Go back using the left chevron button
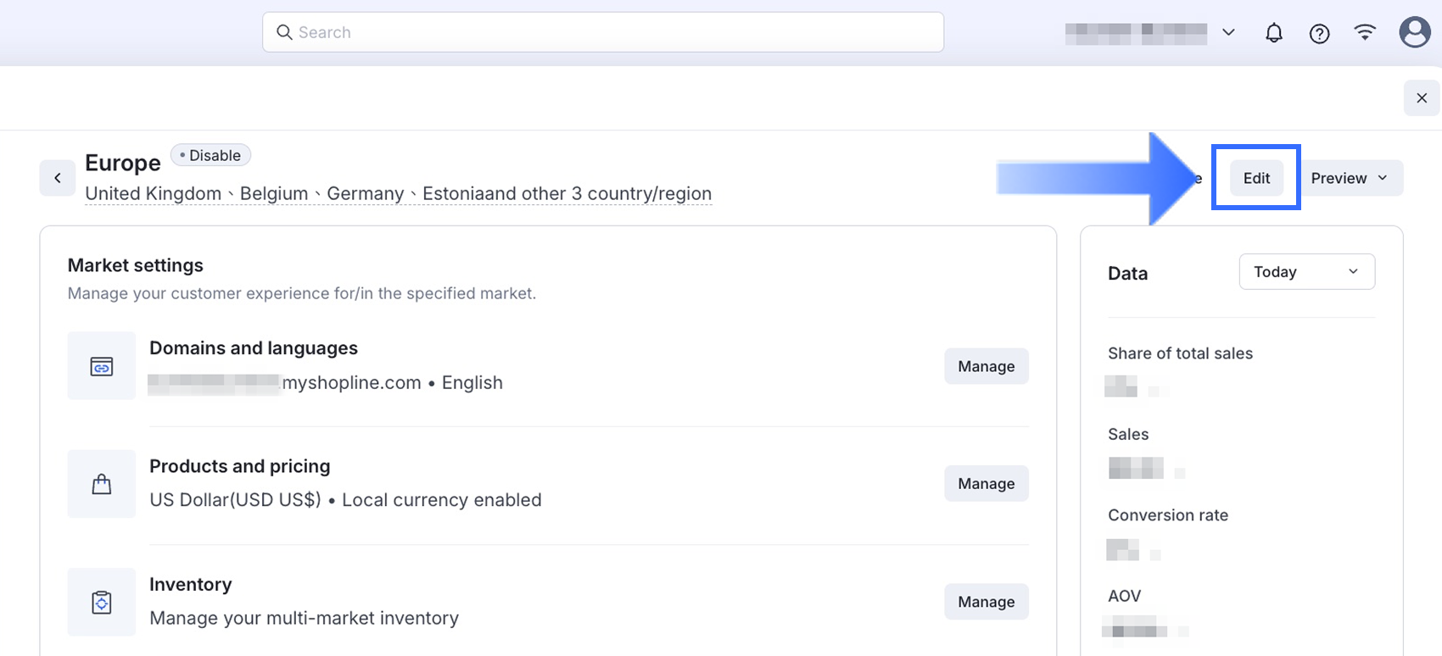The height and width of the screenshot is (656, 1442). coord(58,178)
